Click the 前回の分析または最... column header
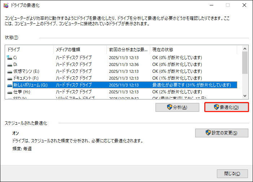The width and height of the screenshot is (253, 182). point(128,50)
